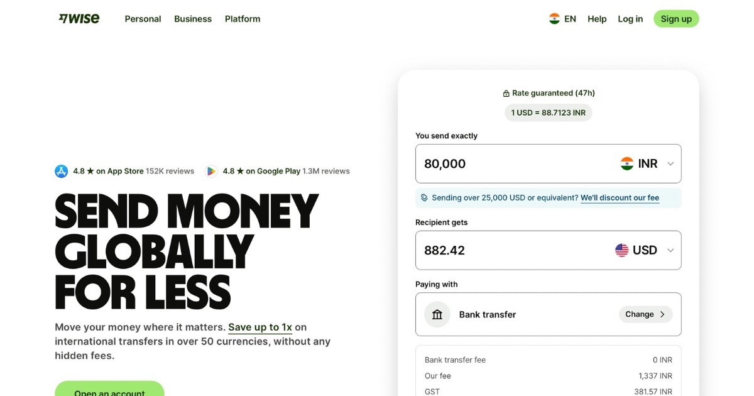The width and height of the screenshot is (754, 396).
Task: Click the Google Play rating icon
Action: 211,170
